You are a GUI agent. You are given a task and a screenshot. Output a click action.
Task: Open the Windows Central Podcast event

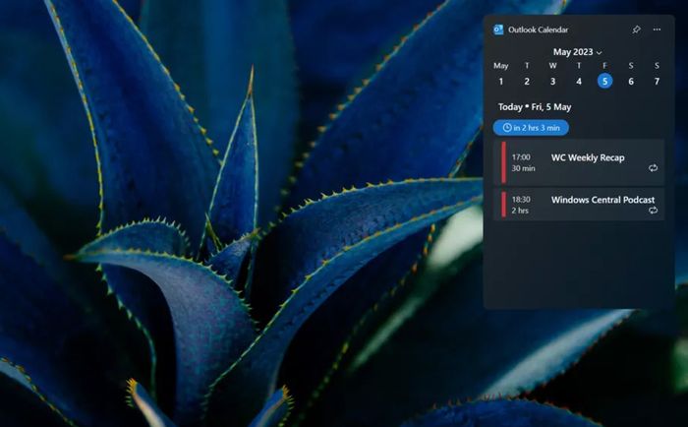[x=579, y=205]
